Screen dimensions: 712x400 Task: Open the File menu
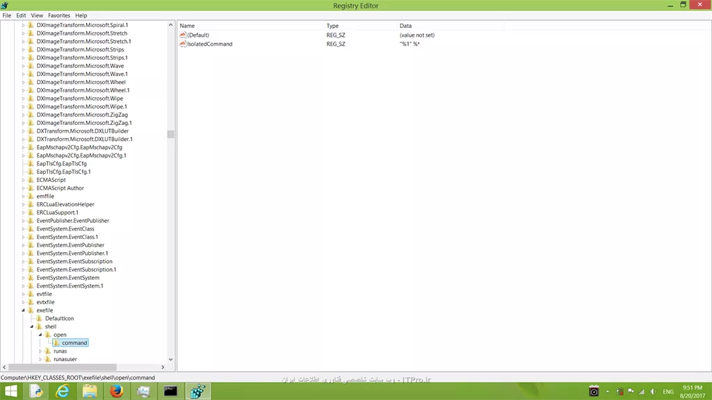7,15
